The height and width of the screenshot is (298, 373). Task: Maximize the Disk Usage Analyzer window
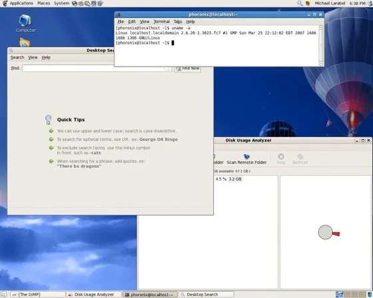[363, 140]
